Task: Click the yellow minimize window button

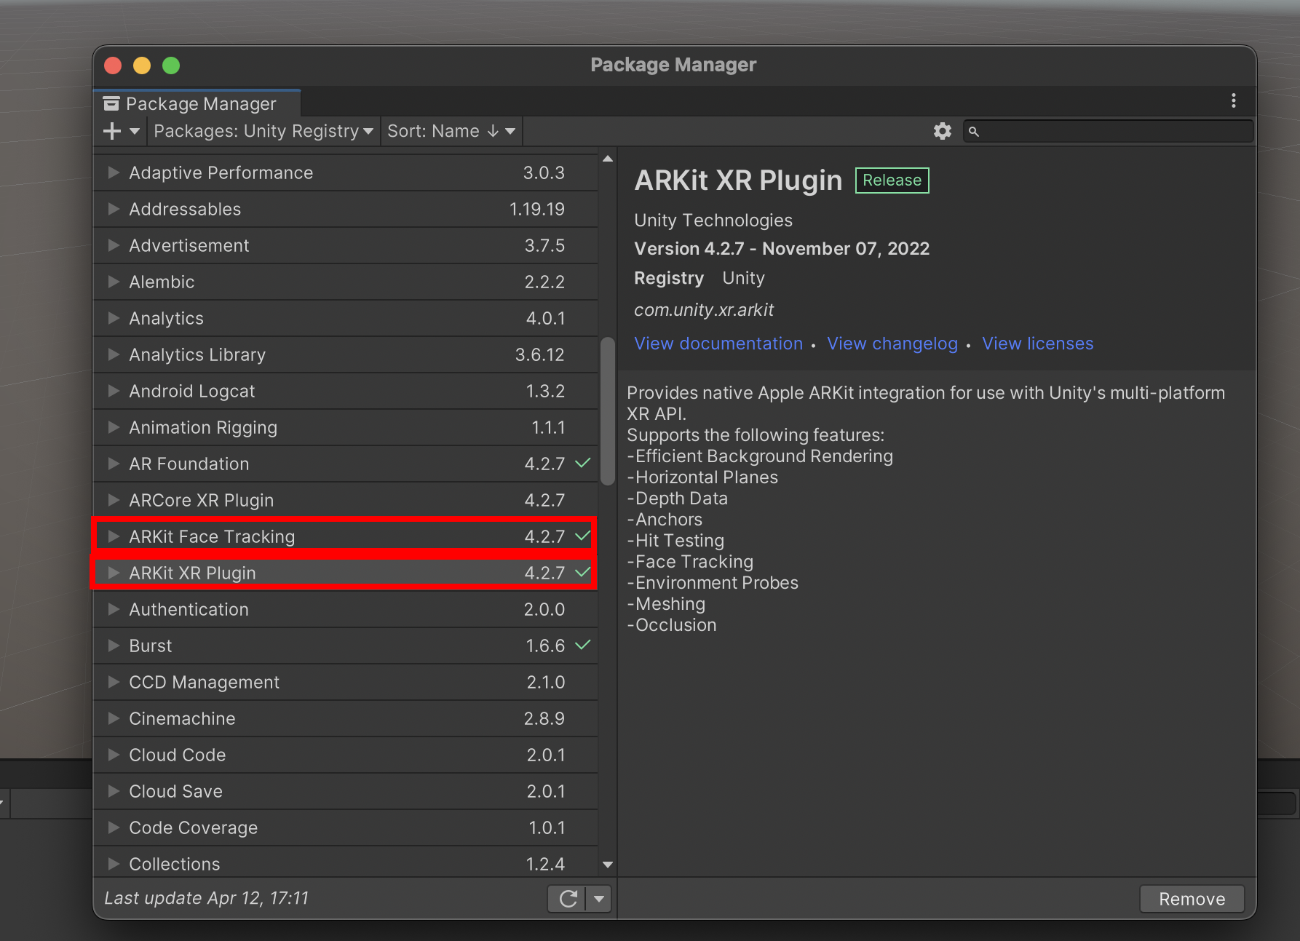Action: tap(142, 65)
